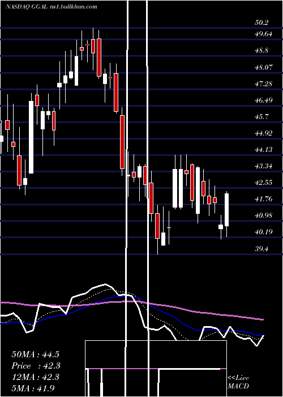Click the 40.98 price axis label
Viewport: 283px width, 397px height.
coord(264,215)
